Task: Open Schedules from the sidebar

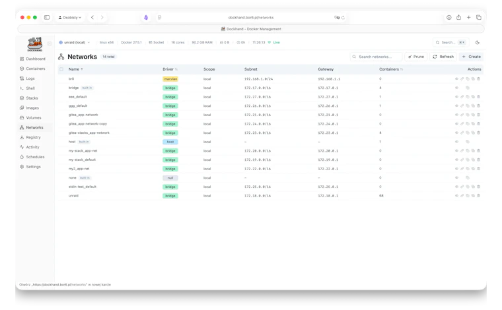Action: 32,157
